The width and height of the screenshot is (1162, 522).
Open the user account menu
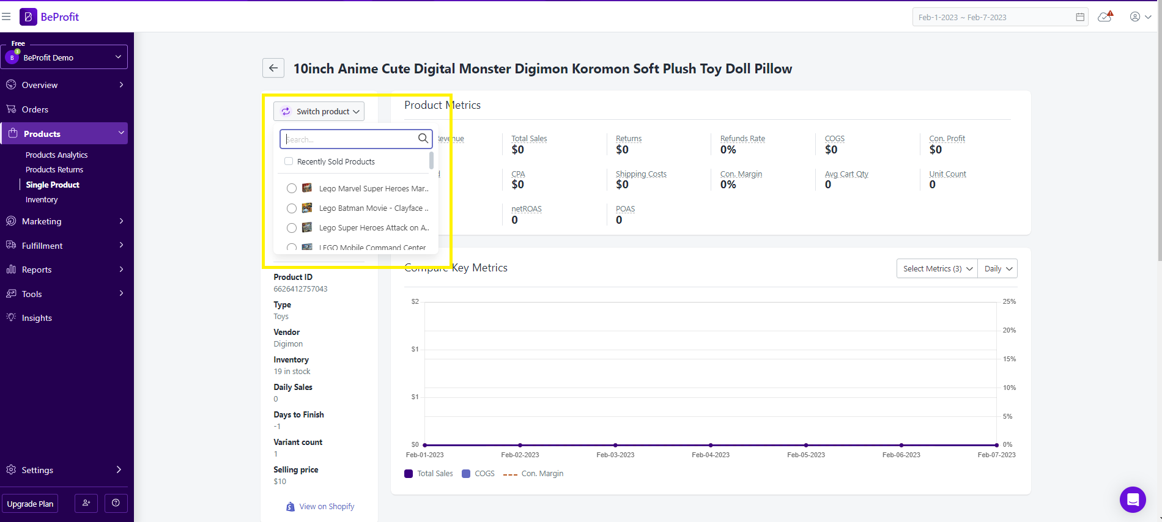coord(1141,17)
